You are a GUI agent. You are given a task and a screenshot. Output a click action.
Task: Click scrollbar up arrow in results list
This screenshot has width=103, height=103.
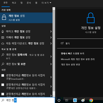(x=54, y=8)
